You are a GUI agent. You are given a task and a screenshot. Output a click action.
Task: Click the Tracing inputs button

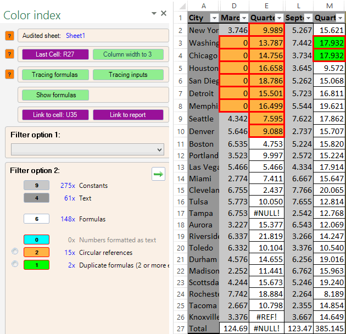(x=128, y=75)
